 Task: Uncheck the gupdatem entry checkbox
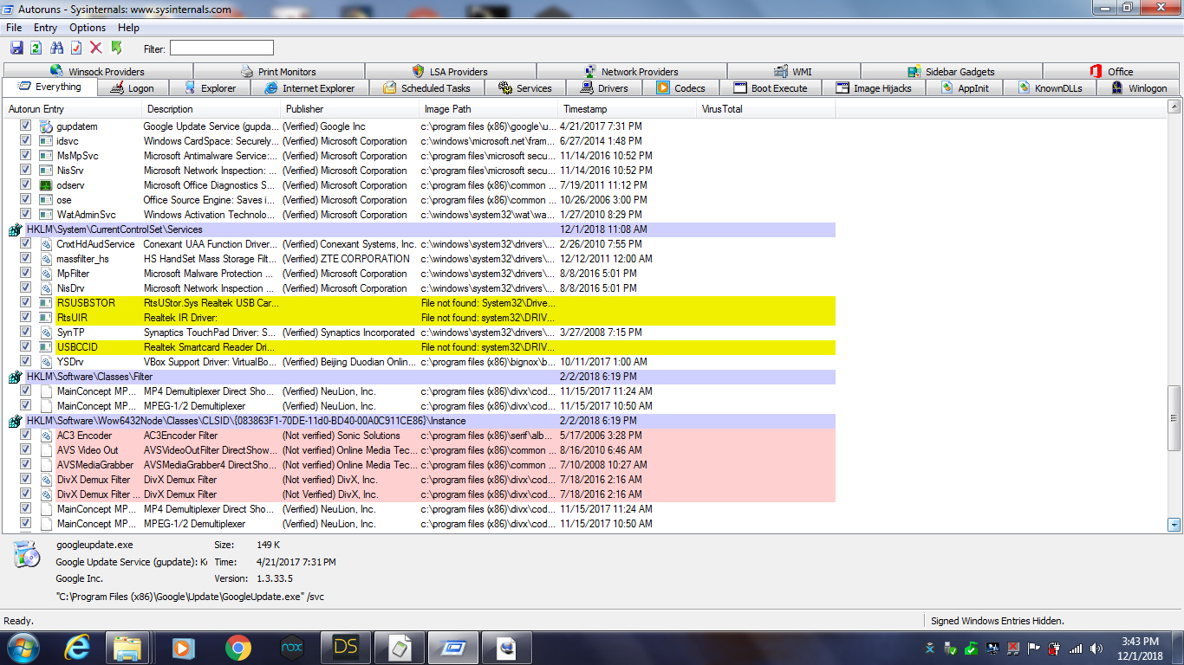tap(25, 126)
